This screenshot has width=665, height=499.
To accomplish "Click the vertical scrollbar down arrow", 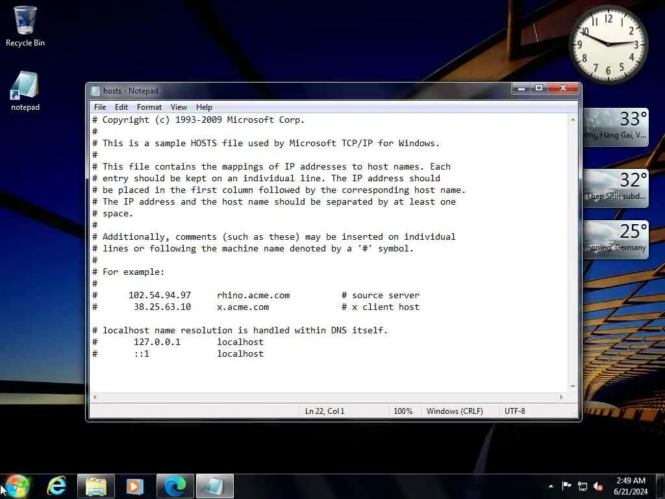I will click(x=573, y=386).
